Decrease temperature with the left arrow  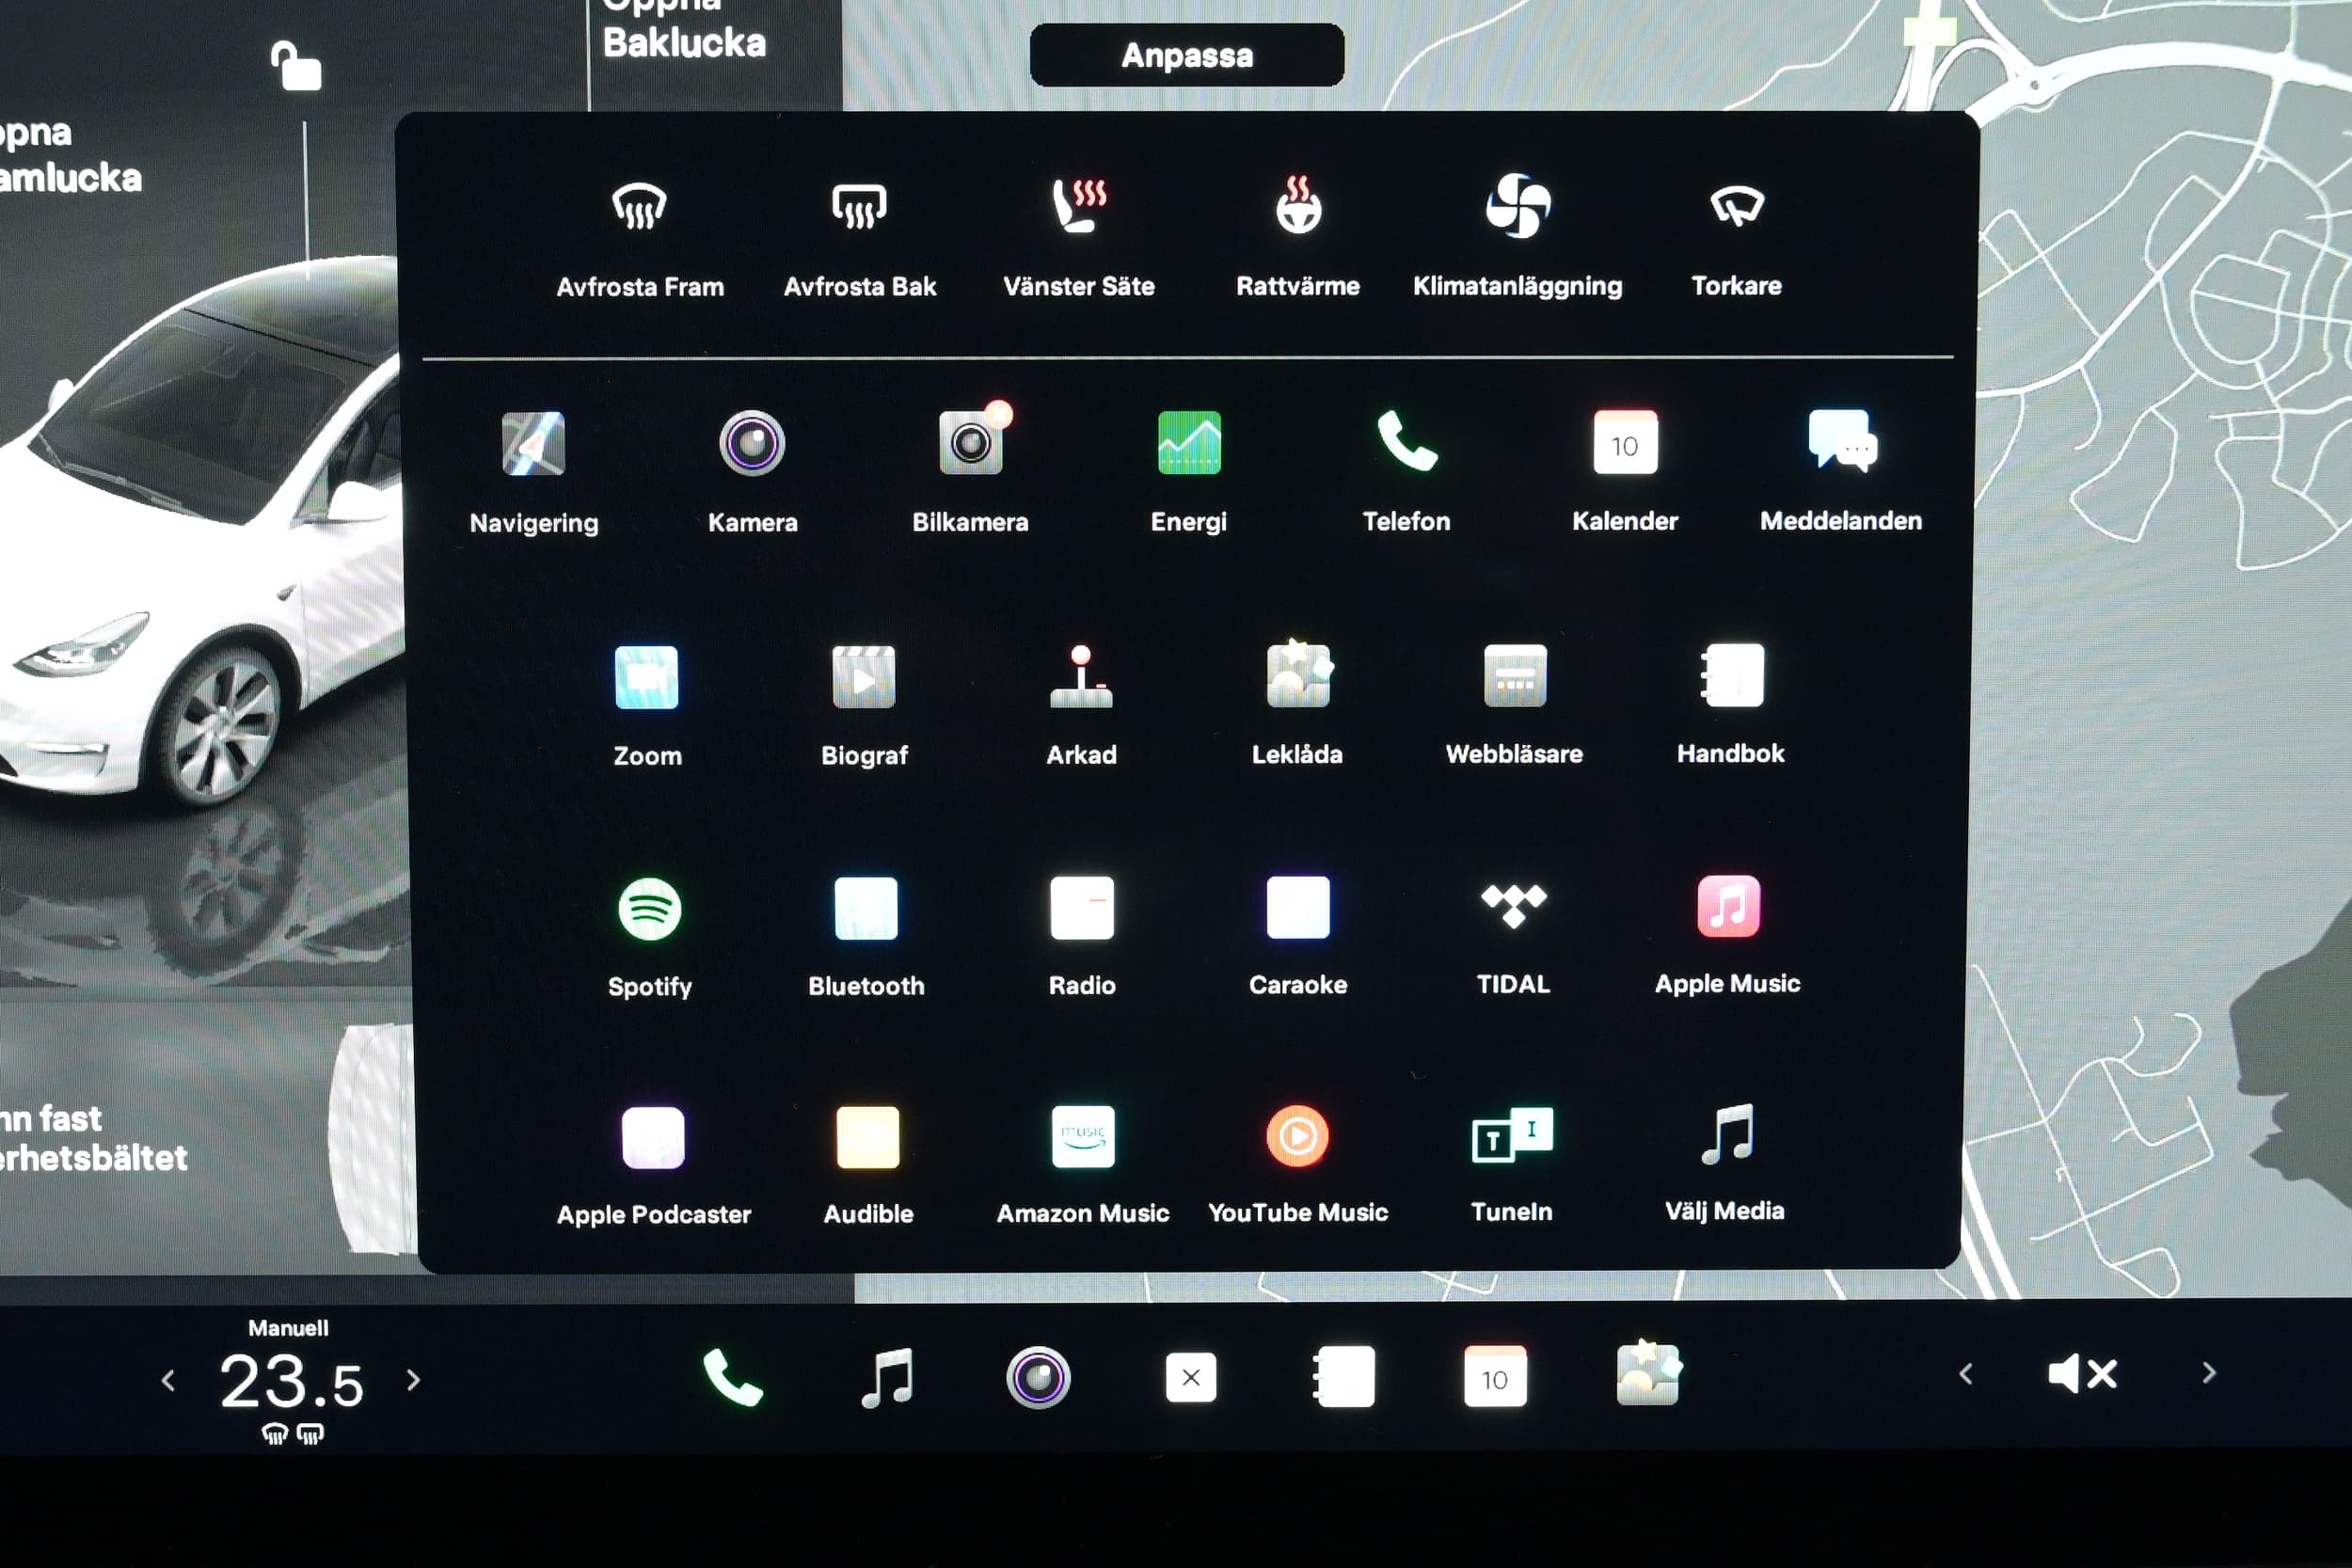[x=168, y=1381]
